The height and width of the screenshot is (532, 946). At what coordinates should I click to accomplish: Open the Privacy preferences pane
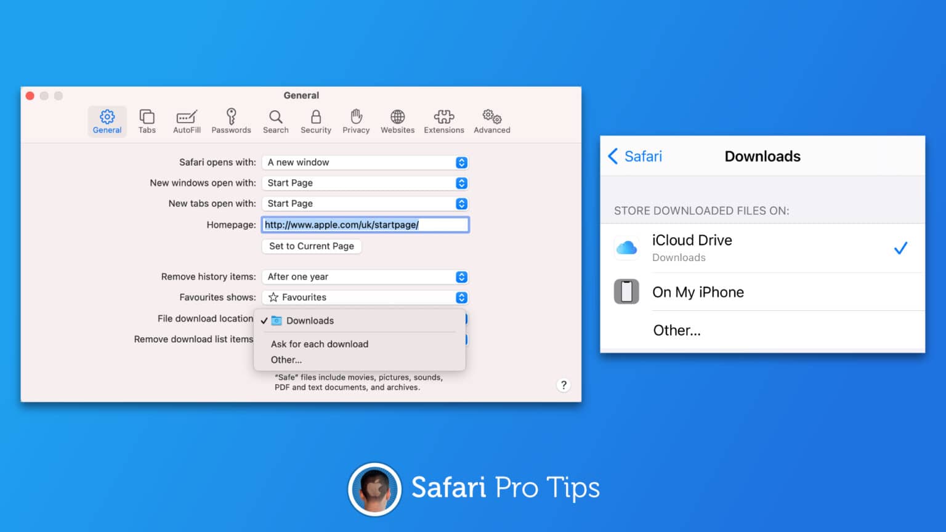356,121
